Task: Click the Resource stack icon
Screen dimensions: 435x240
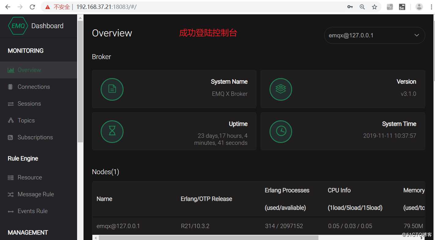Action: tap(11, 178)
